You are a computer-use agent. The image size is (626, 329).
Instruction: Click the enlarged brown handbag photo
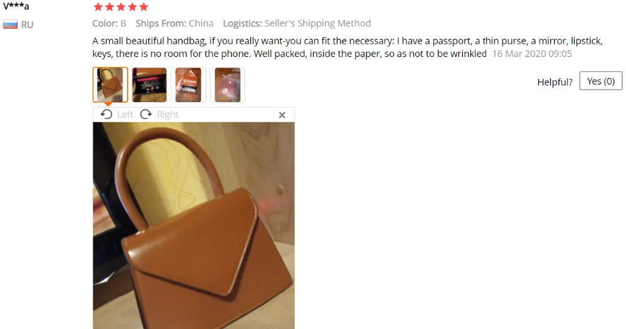coord(193,226)
